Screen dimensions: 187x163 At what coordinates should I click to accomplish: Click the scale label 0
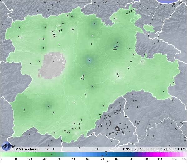pyautogui.click(x=2, y=159)
